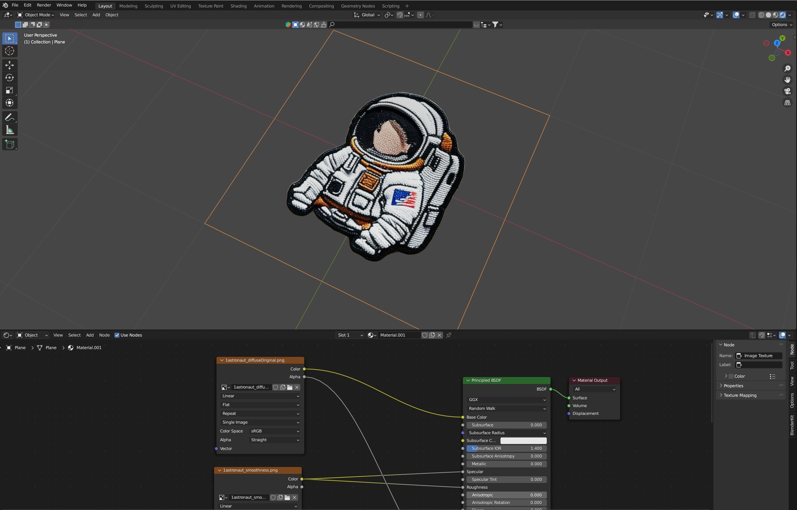
Task: Select the Rotate tool
Action: tap(9, 78)
